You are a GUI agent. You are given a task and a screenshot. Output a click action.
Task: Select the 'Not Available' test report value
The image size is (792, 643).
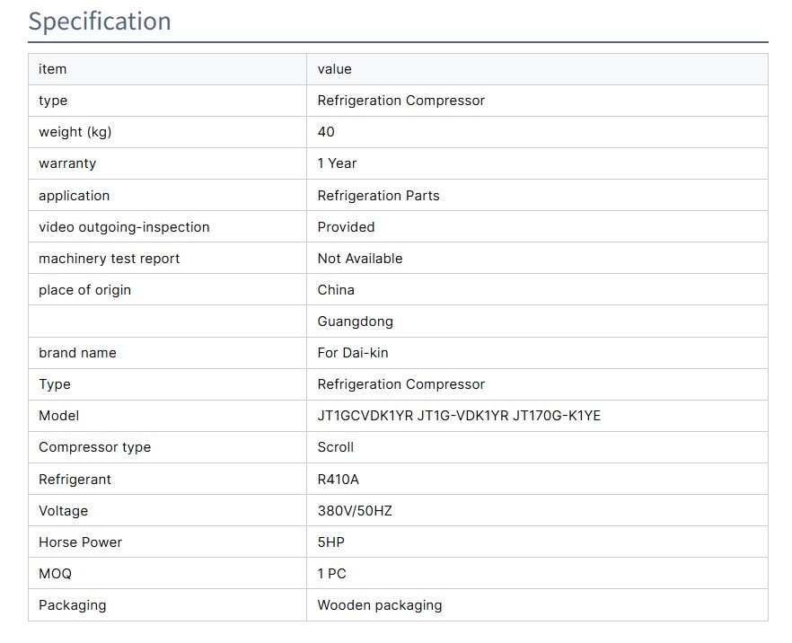[359, 259]
